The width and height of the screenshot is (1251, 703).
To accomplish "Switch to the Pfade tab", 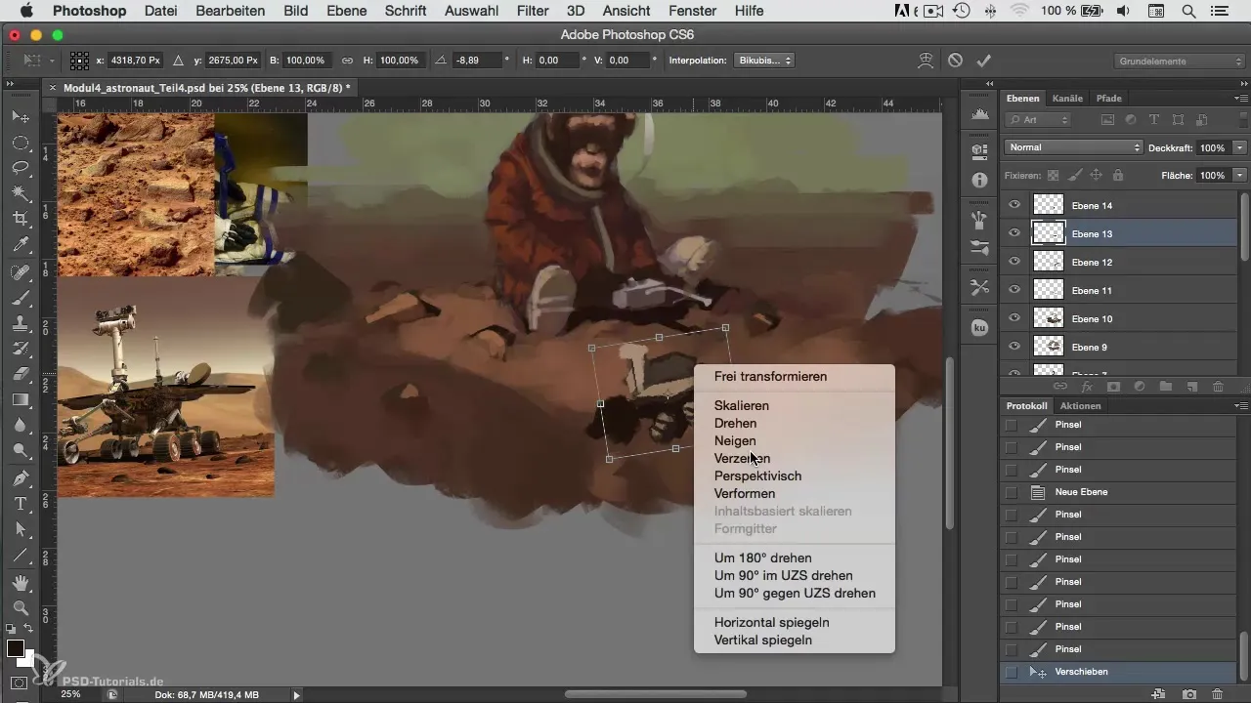I will [x=1108, y=99].
